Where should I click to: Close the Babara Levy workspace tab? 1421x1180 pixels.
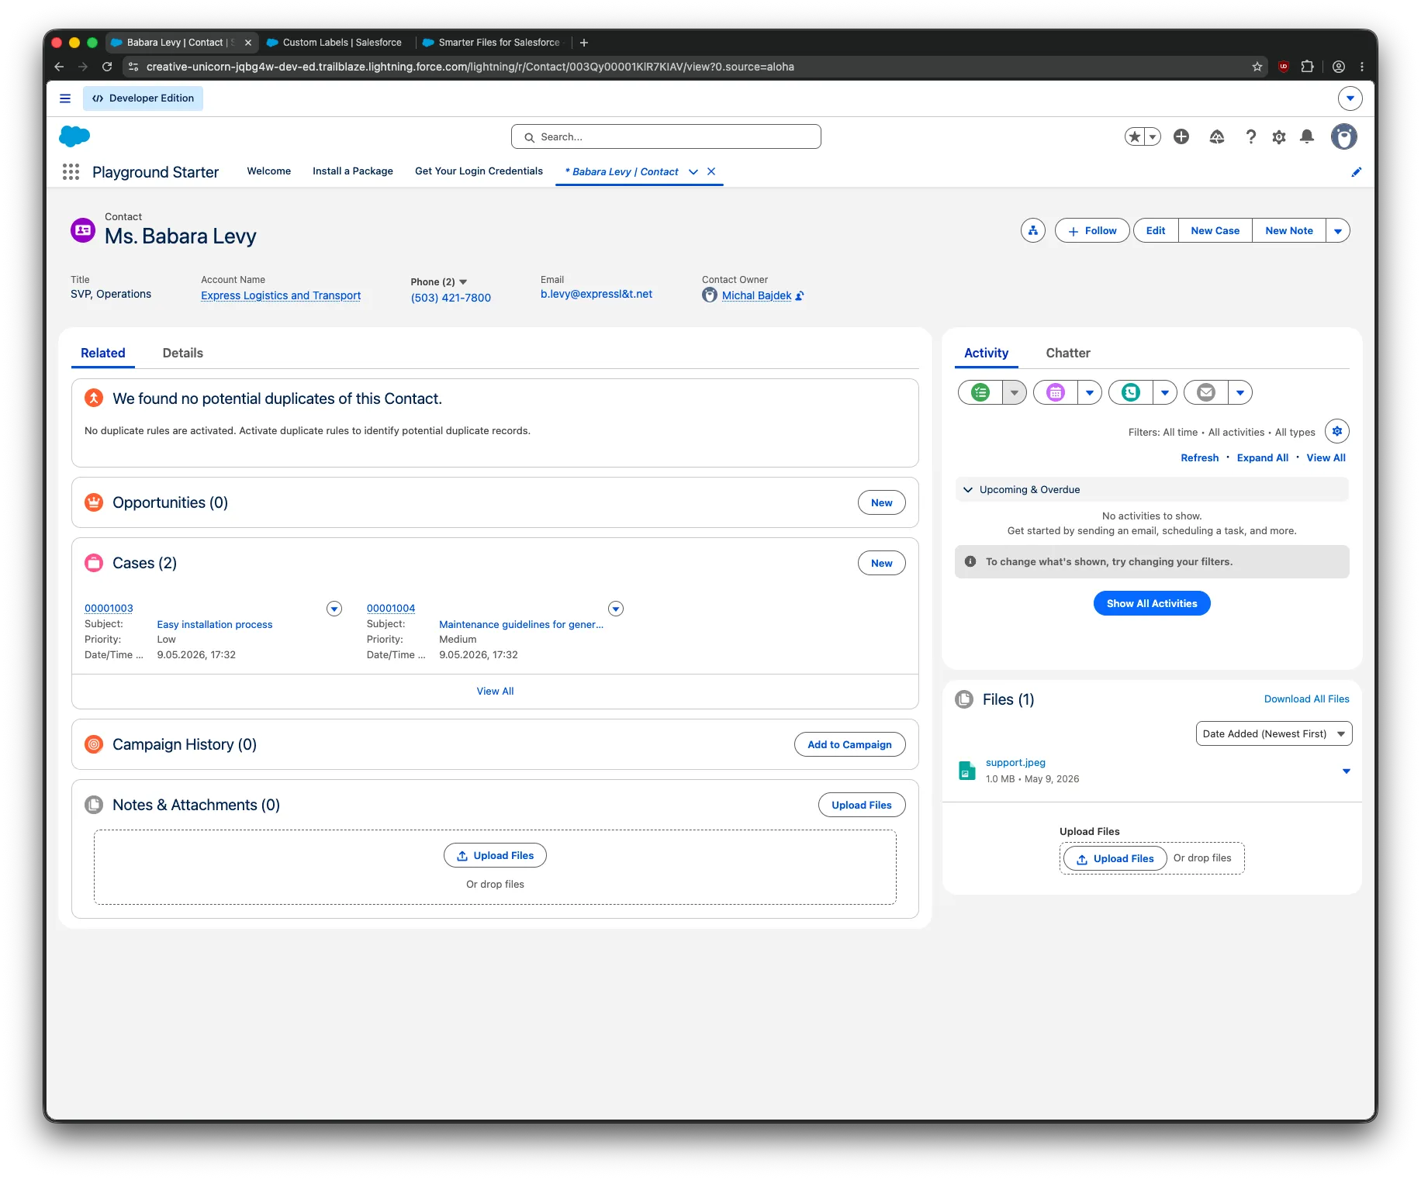(x=711, y=172)
